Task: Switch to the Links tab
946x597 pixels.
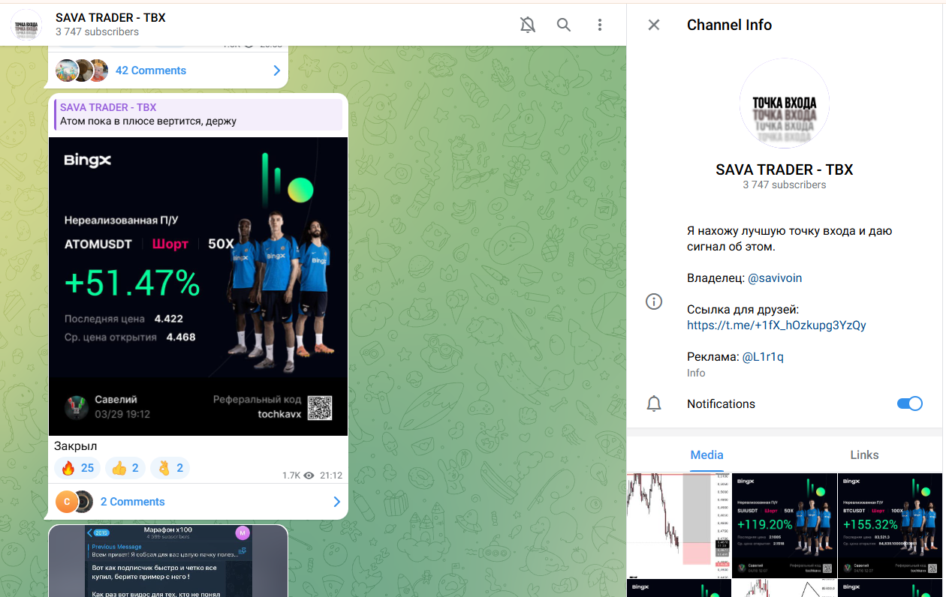Action: (864, 454)
